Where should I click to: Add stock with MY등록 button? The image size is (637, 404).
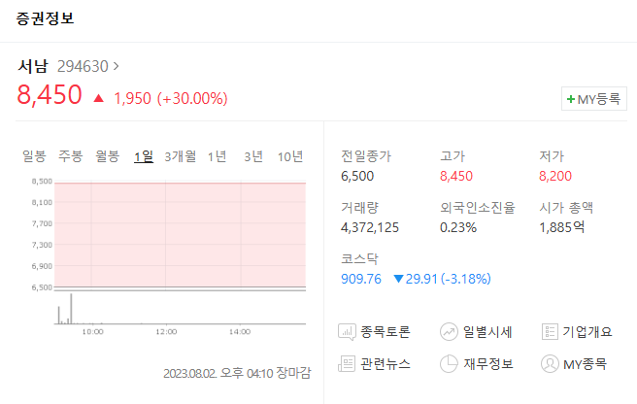[594, 99]
